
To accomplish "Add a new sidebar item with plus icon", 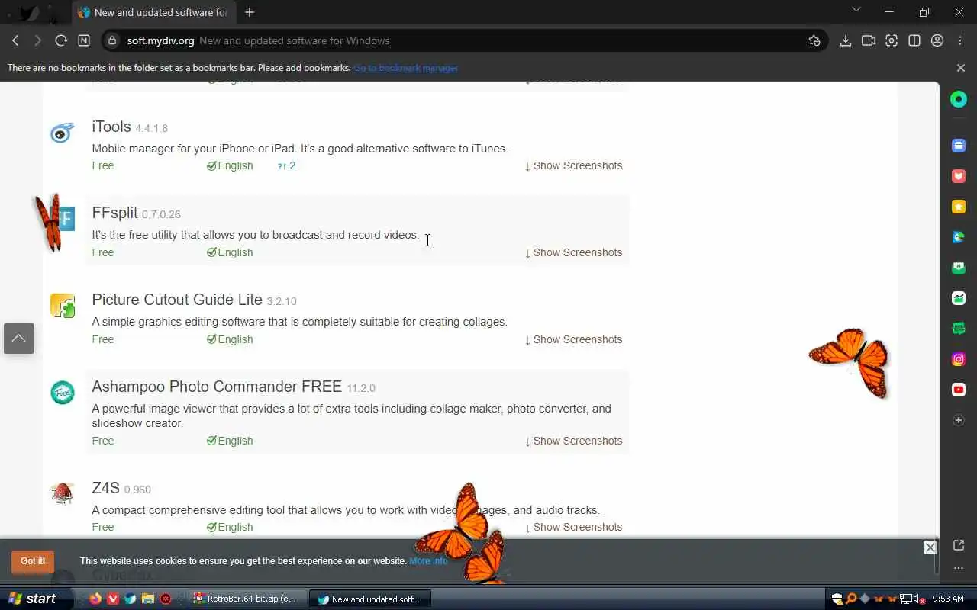I will click(959, 420).
